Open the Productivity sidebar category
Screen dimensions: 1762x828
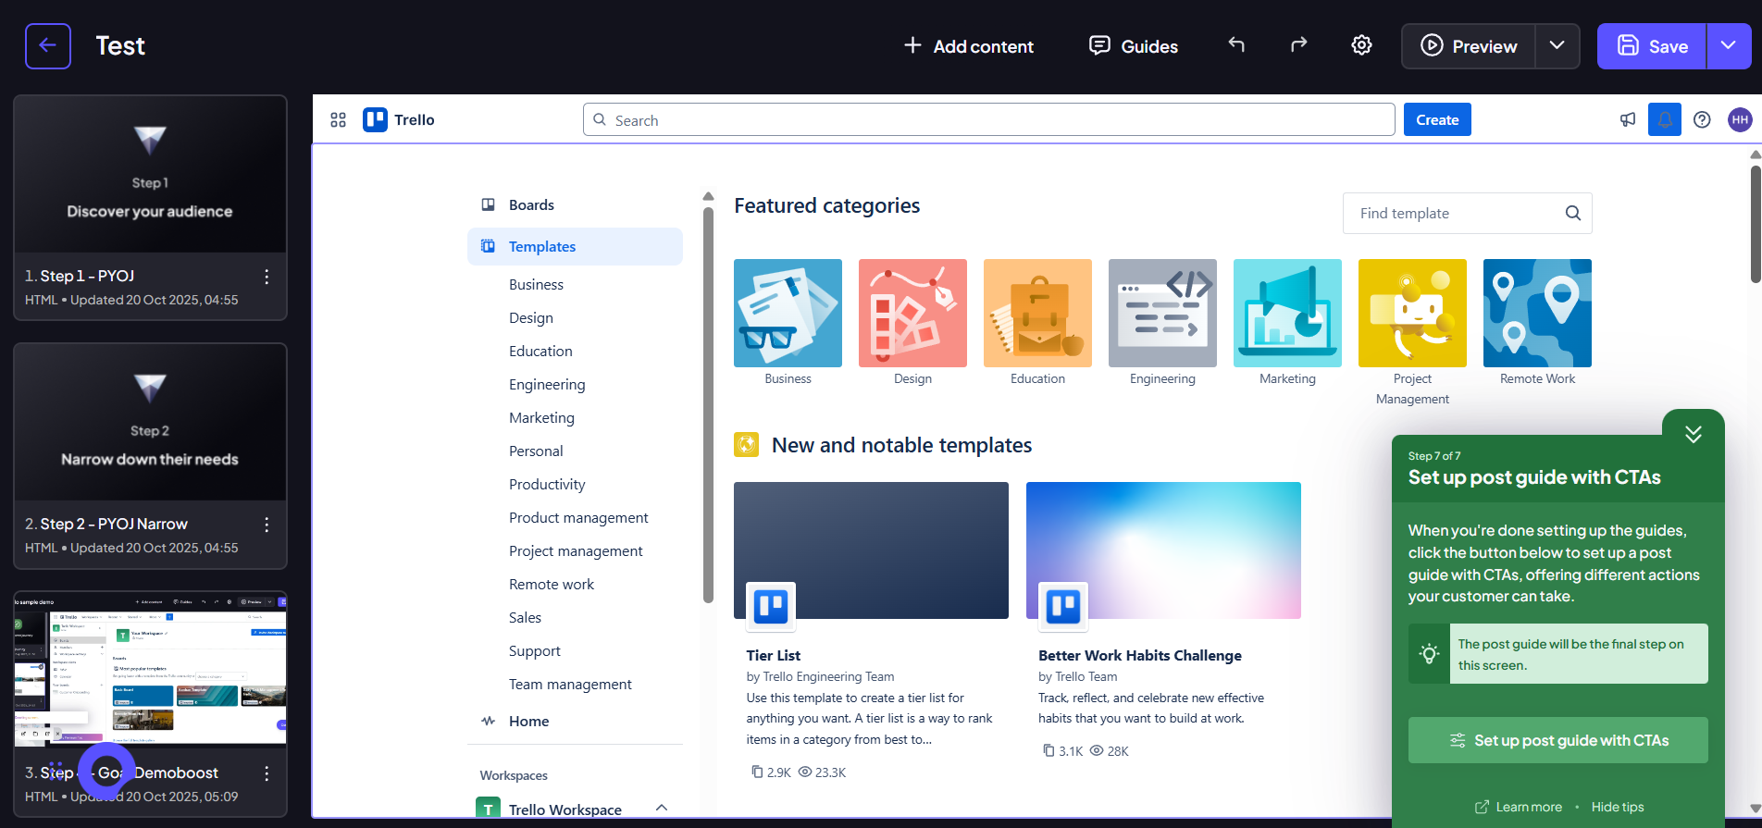pos(547,485)
